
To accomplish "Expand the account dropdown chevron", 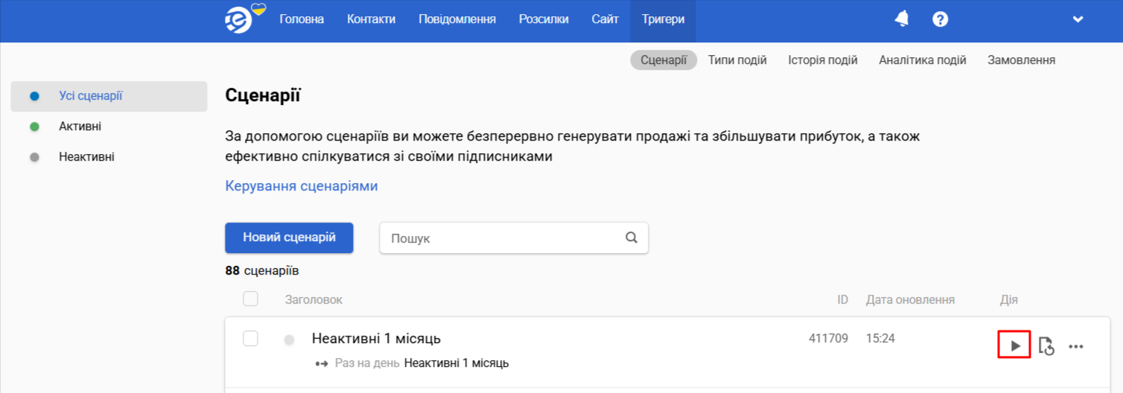I will point(1078,19).
